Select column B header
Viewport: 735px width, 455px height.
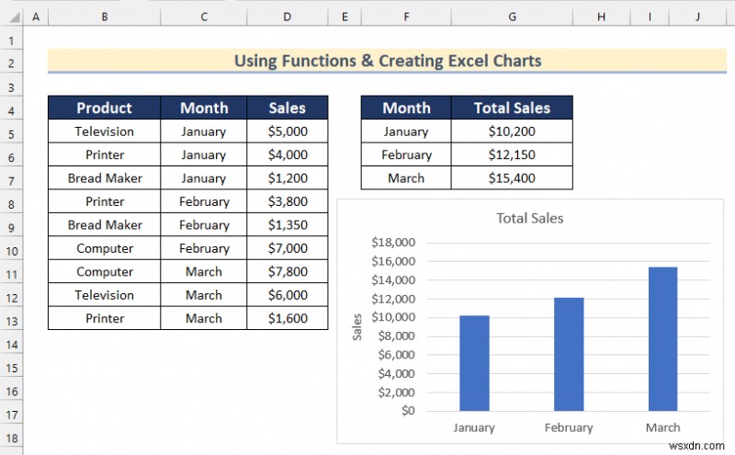tap(104, 17)
